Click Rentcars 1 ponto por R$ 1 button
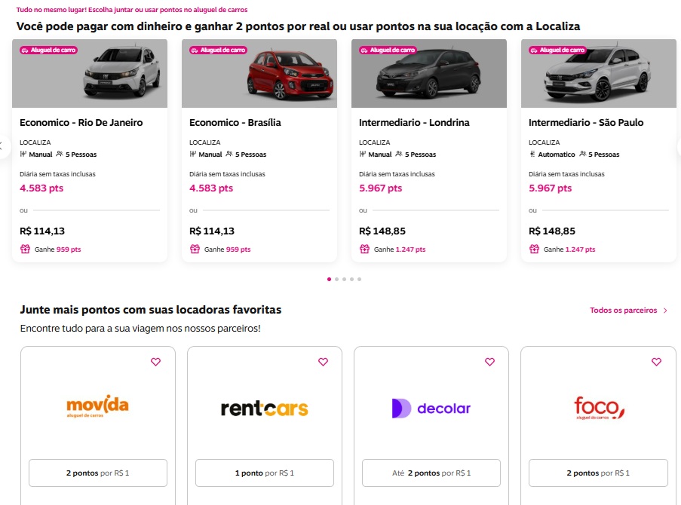 265,473
